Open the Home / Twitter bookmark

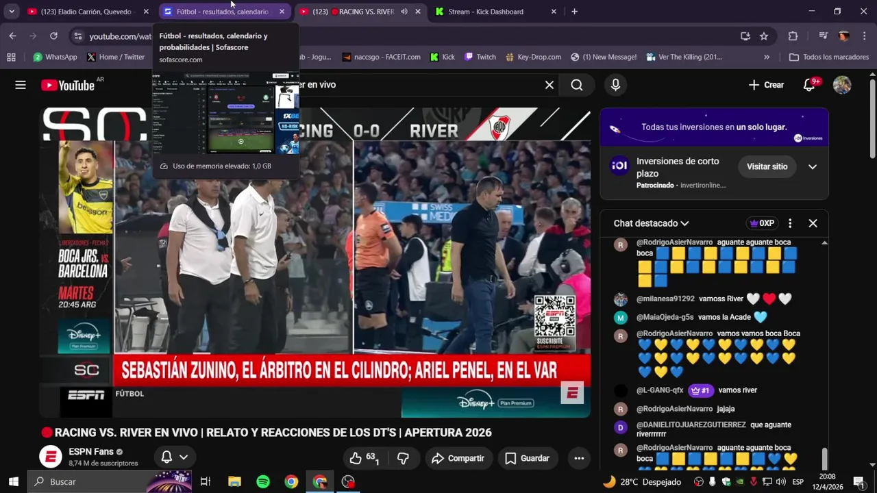tap(115, 57)
